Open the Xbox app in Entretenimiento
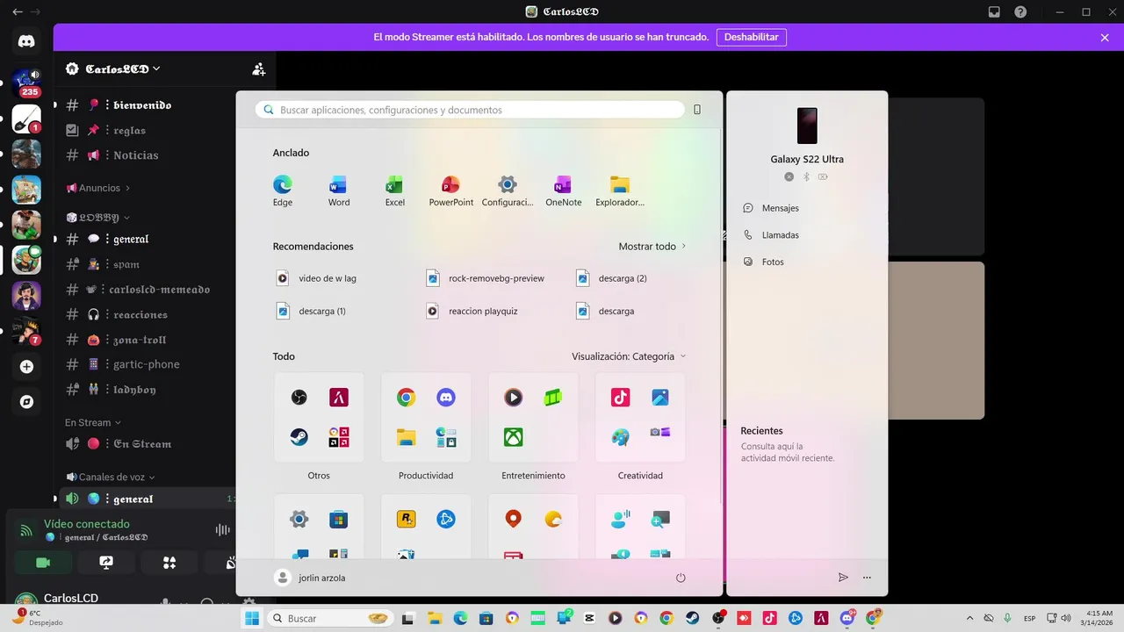This screenshot has width=1124, height=632. click(x=513, y=436)
